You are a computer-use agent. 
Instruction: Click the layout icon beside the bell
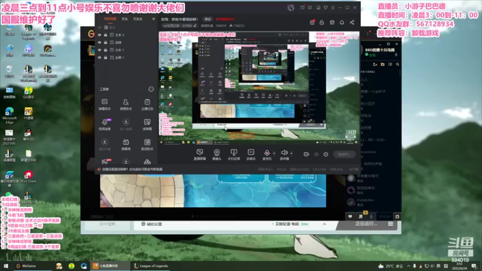(332, 22)
